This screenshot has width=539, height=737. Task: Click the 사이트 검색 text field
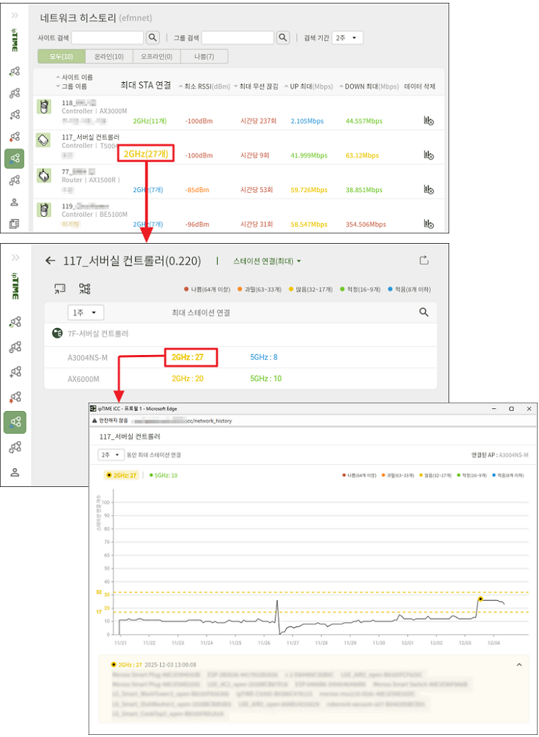click(107, 38)
